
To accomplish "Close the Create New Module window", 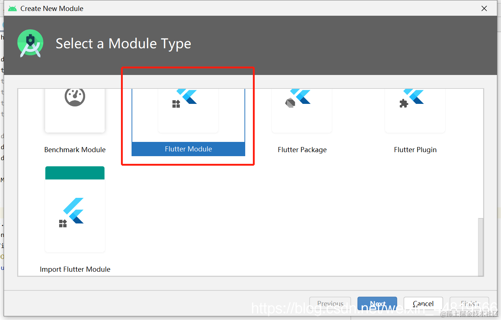I will [484, 8].
